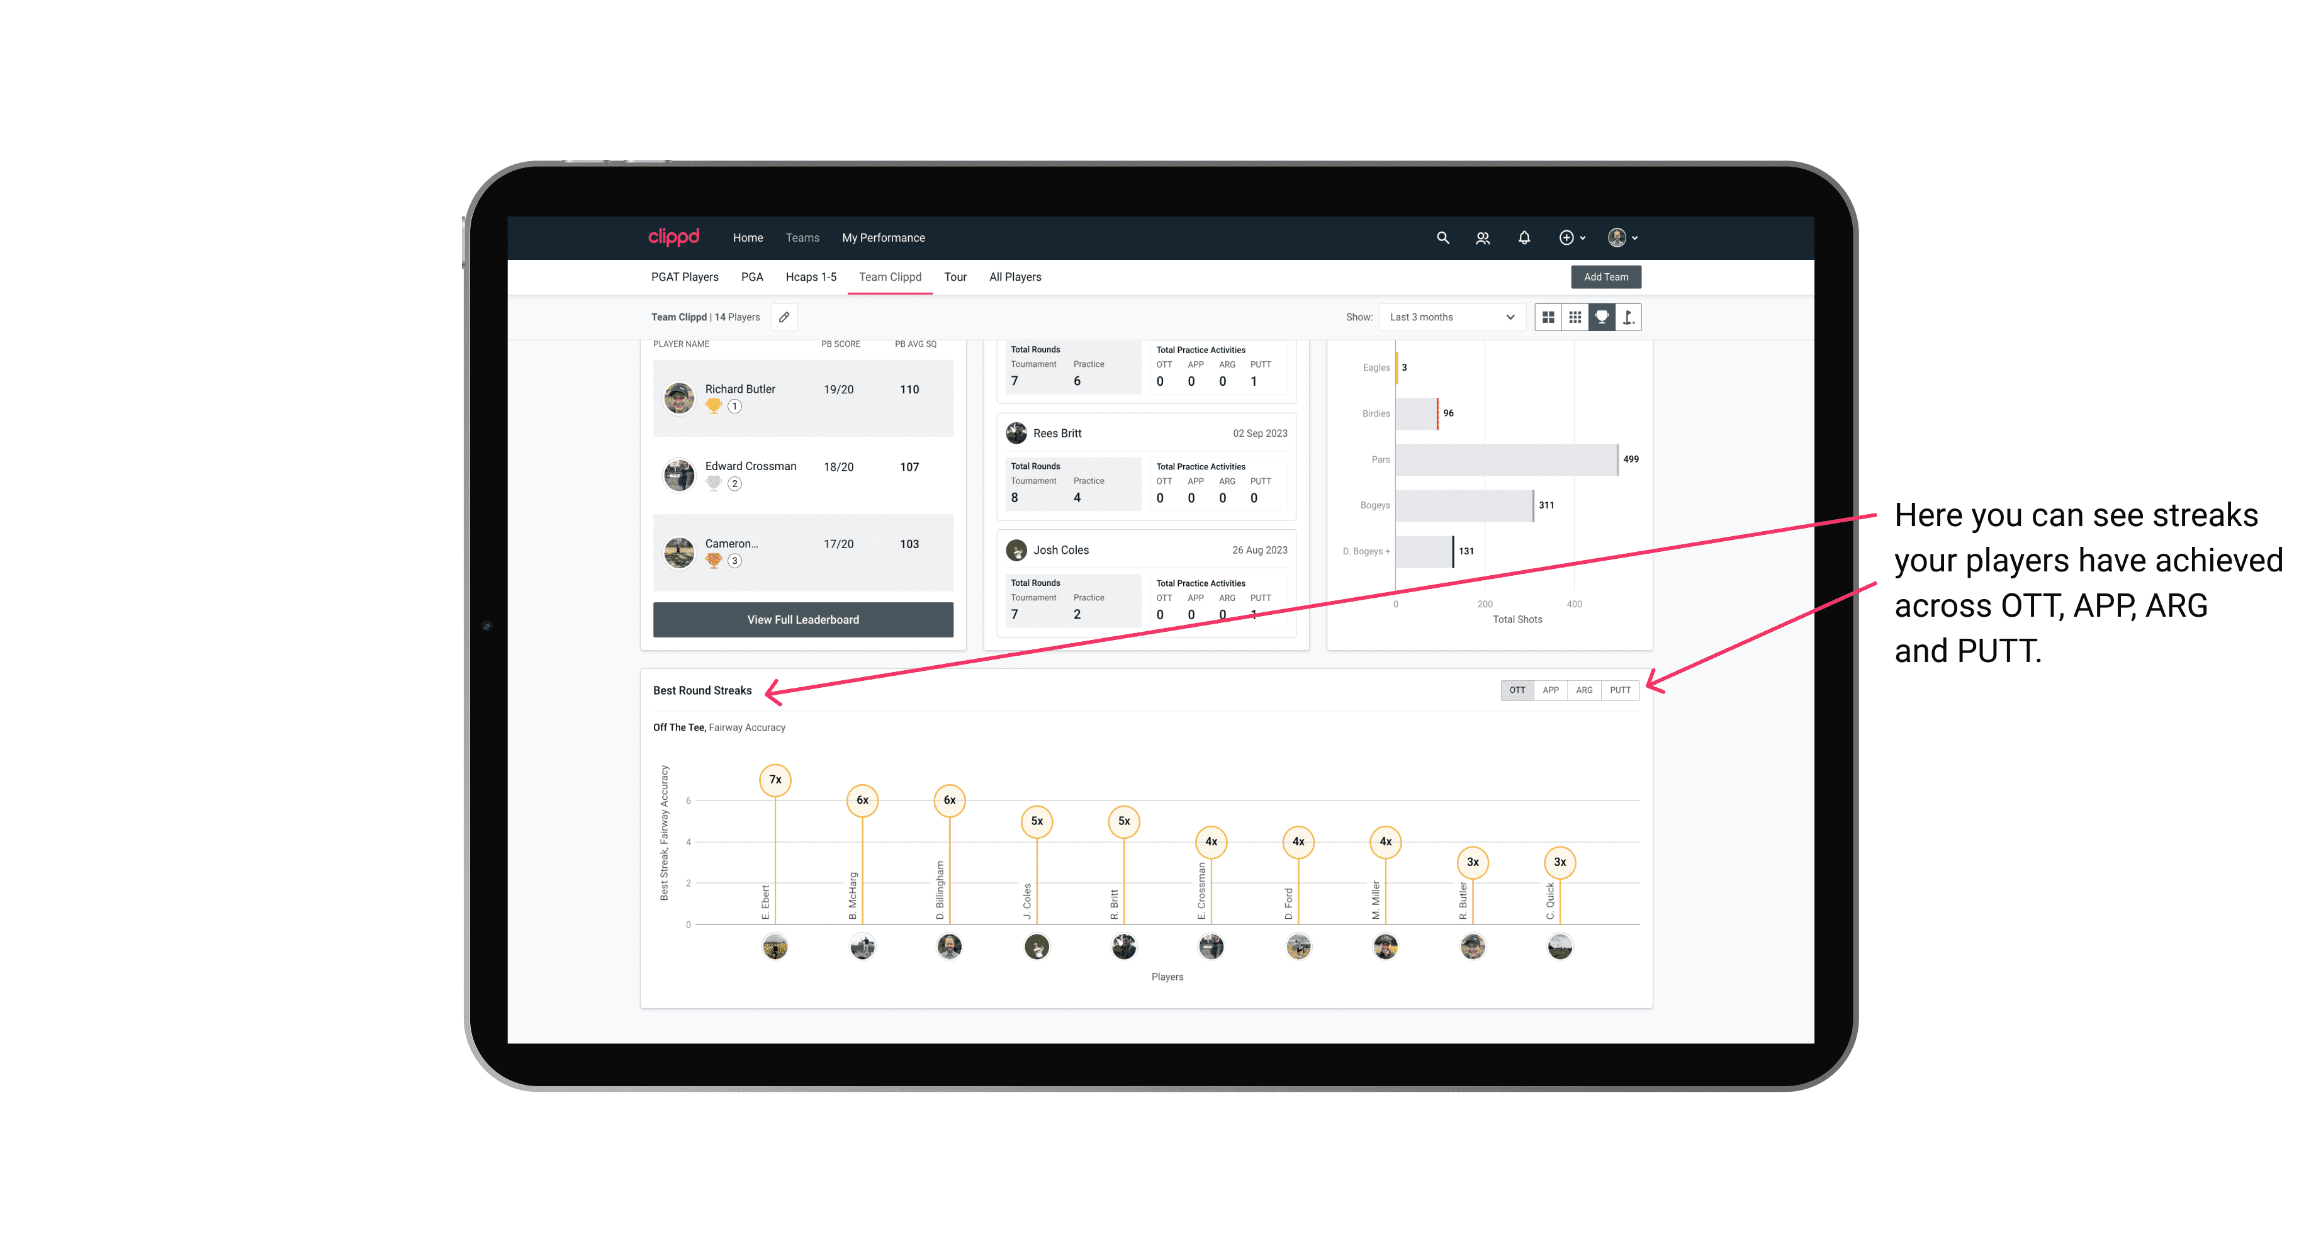
Task: Select the APP streak filter button
Action: pos(1549,689)
